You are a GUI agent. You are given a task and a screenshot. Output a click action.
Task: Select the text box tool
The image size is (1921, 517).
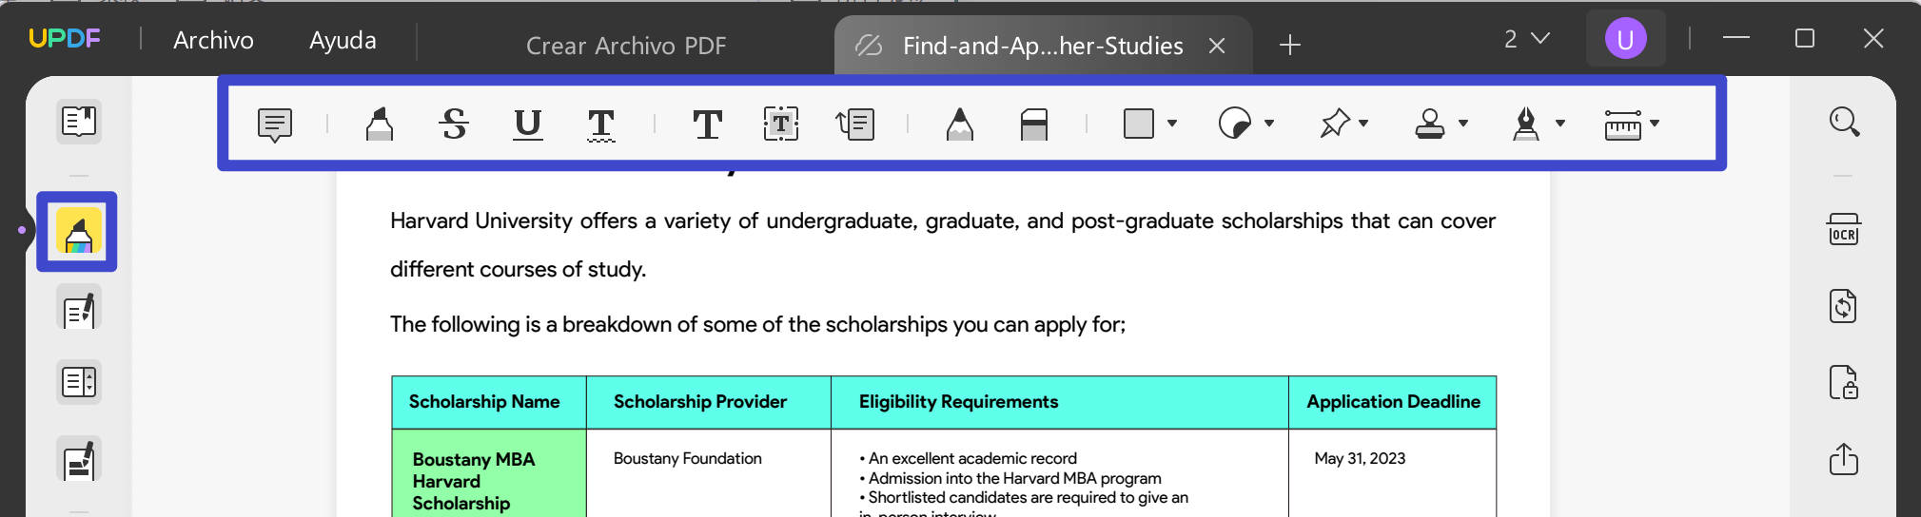[780, 124]
